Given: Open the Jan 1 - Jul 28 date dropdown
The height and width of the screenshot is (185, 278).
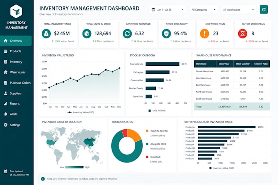Looking at the screenshot, I should pos(167,9).
